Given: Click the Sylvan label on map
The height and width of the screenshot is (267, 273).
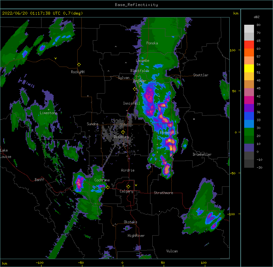Looking at the screenshot, I should (x=124, y=78).
